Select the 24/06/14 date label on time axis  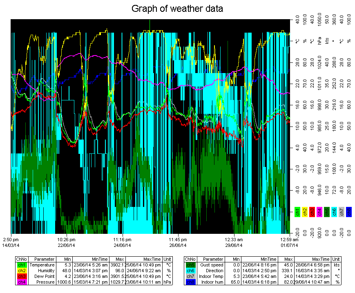122,245
